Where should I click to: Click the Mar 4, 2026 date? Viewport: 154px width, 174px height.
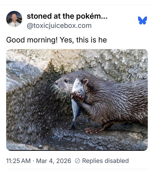click(x=54, y=161)
